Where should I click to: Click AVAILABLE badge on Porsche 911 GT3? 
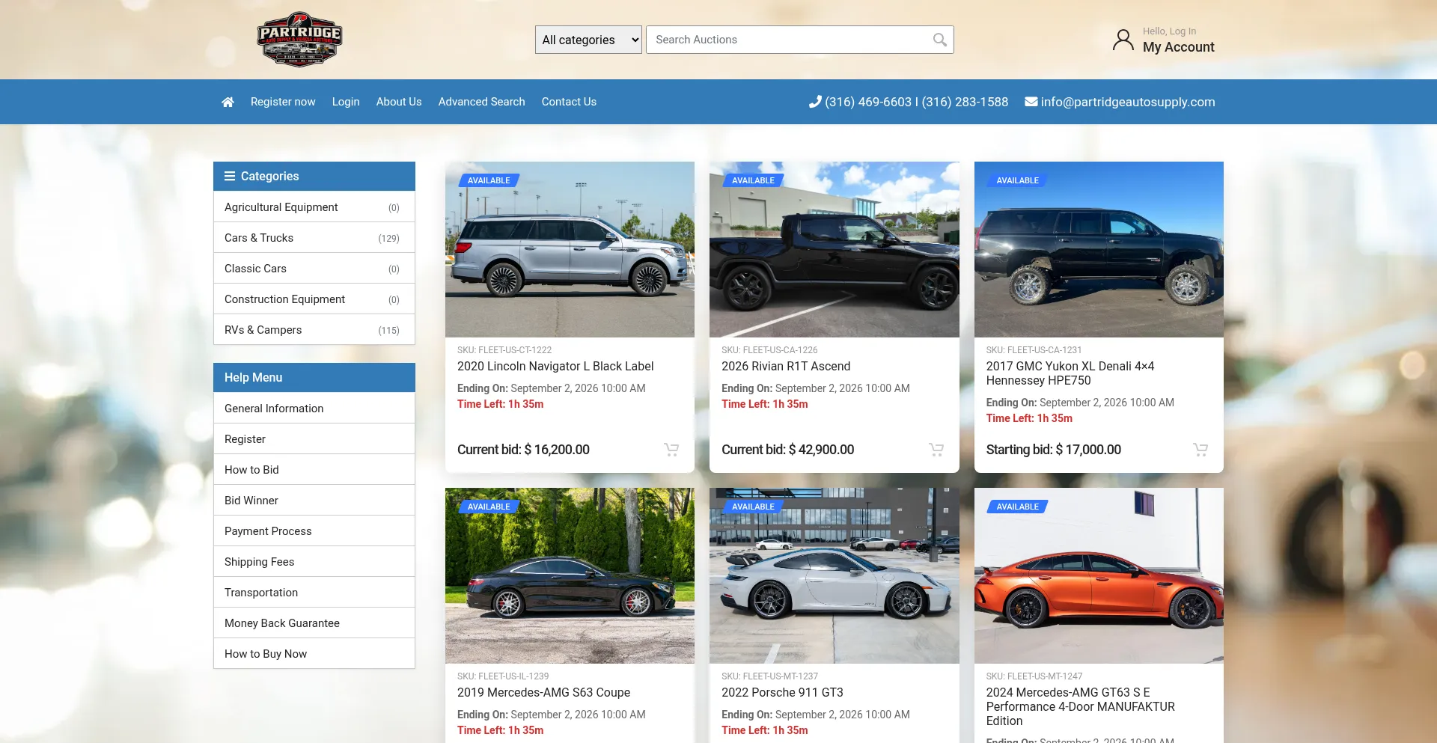753,507
